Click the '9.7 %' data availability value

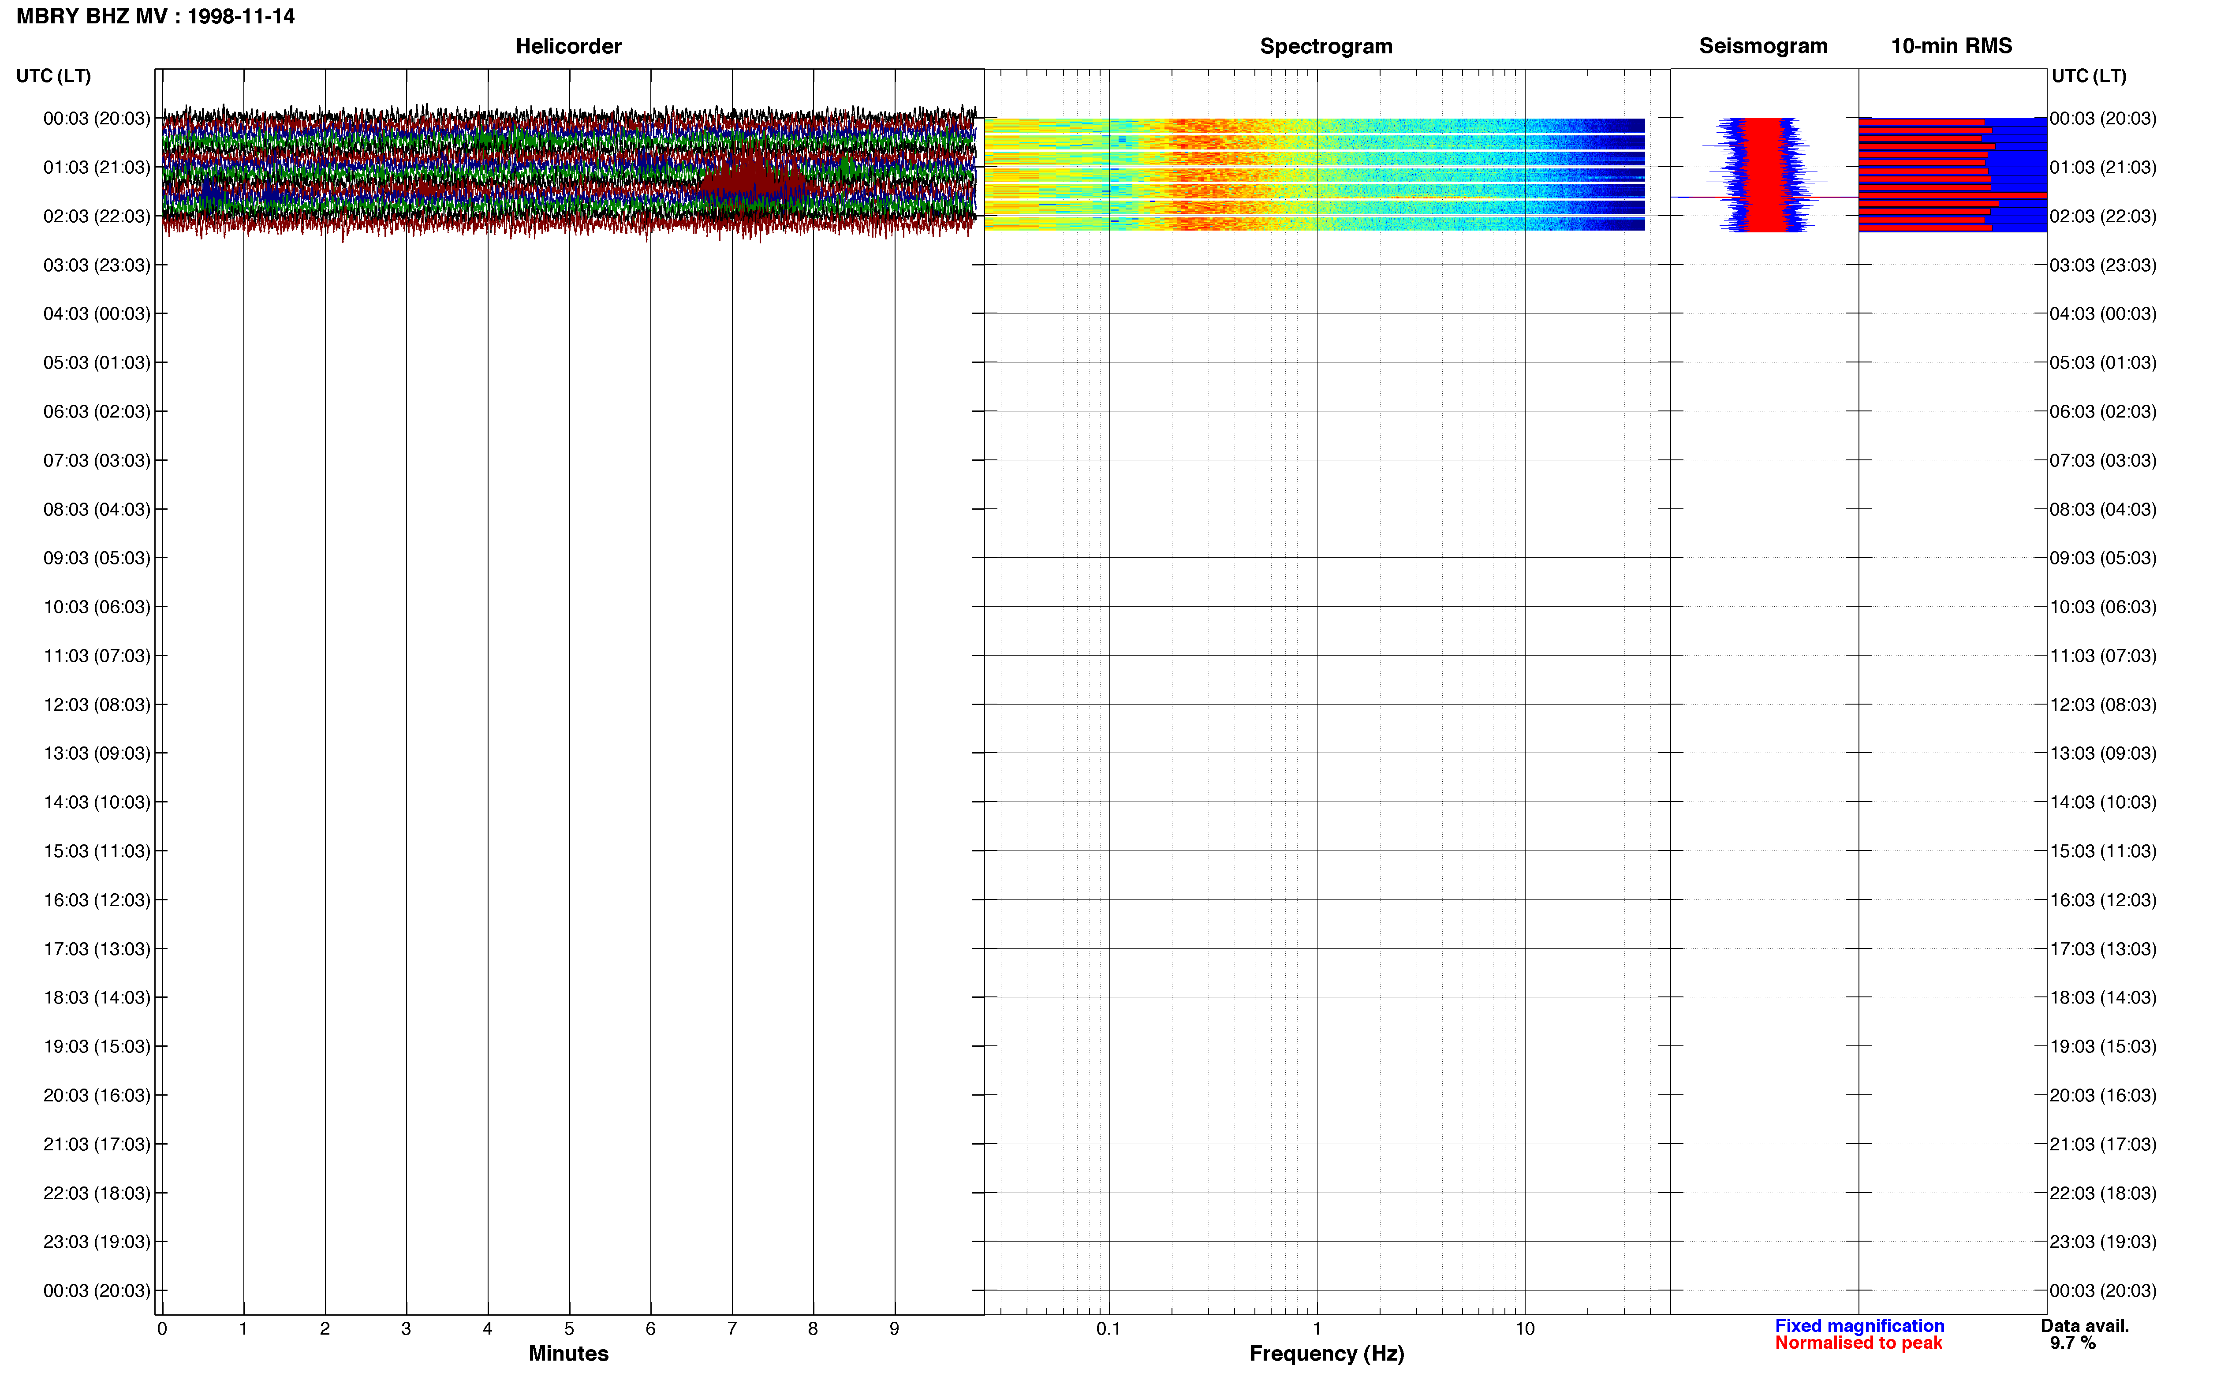click(x=2073, y=1343)
